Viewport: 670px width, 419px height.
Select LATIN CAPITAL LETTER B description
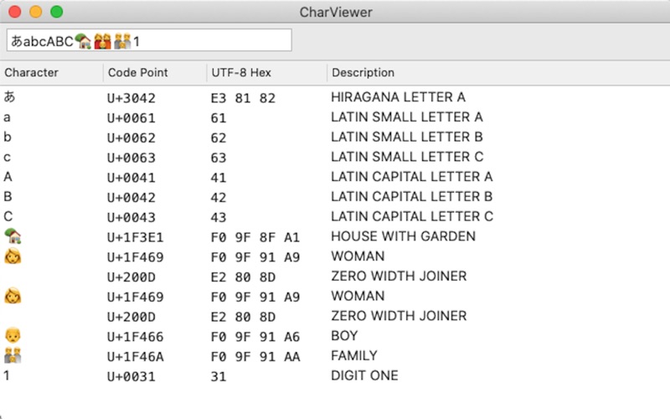pyautogui.click(x=412, y=197)
